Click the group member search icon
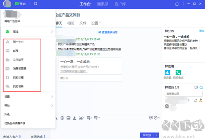Screen dimensions: 205x139 click(201, 87)
